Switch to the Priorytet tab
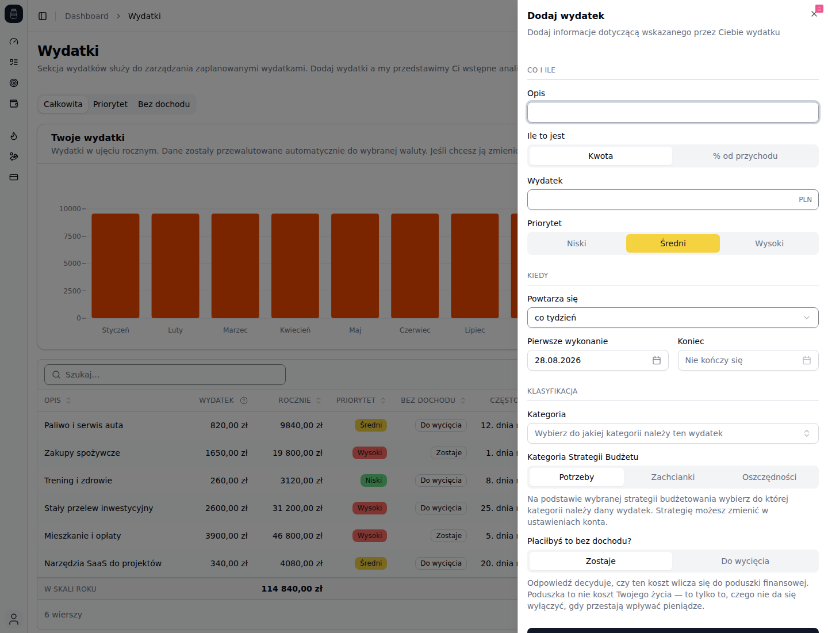This screenshot has width=828, height=633. [110, 104]
